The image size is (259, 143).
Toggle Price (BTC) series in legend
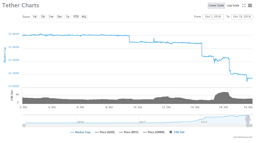pyautogui.click(x=129, y=132)
